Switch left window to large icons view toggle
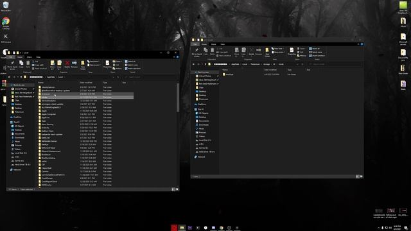The image size is (411, 231). coord(177,189)
